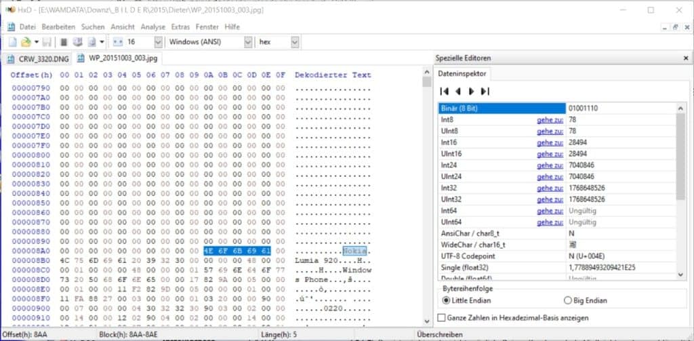The image size is (694, 341).
Task: Click 'gehe zu:' link for UInt24
Action: pos(550,177)
